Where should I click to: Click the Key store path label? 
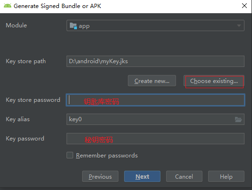(25, 61)
